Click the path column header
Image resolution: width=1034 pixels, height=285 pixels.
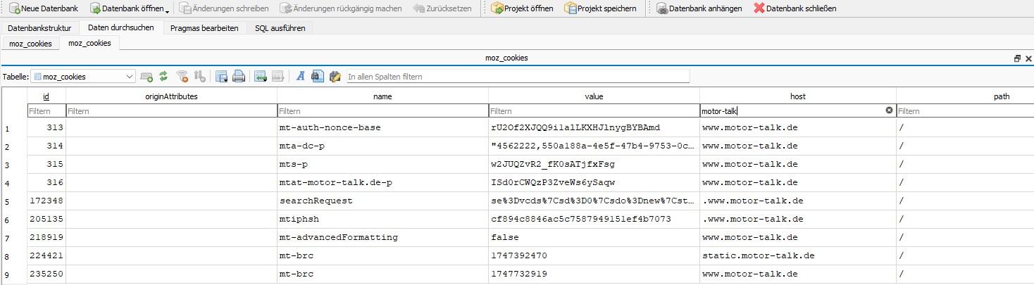tap(965, 96)
